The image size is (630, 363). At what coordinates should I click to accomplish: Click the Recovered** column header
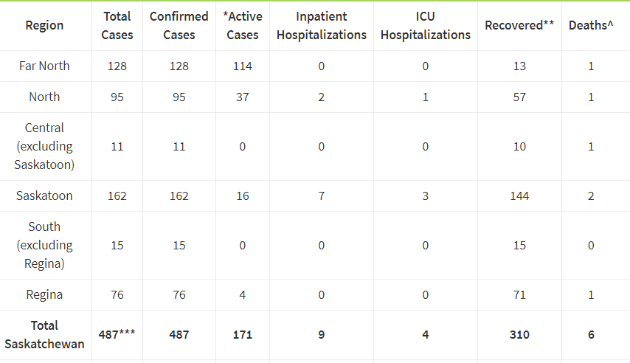[519, 25]
